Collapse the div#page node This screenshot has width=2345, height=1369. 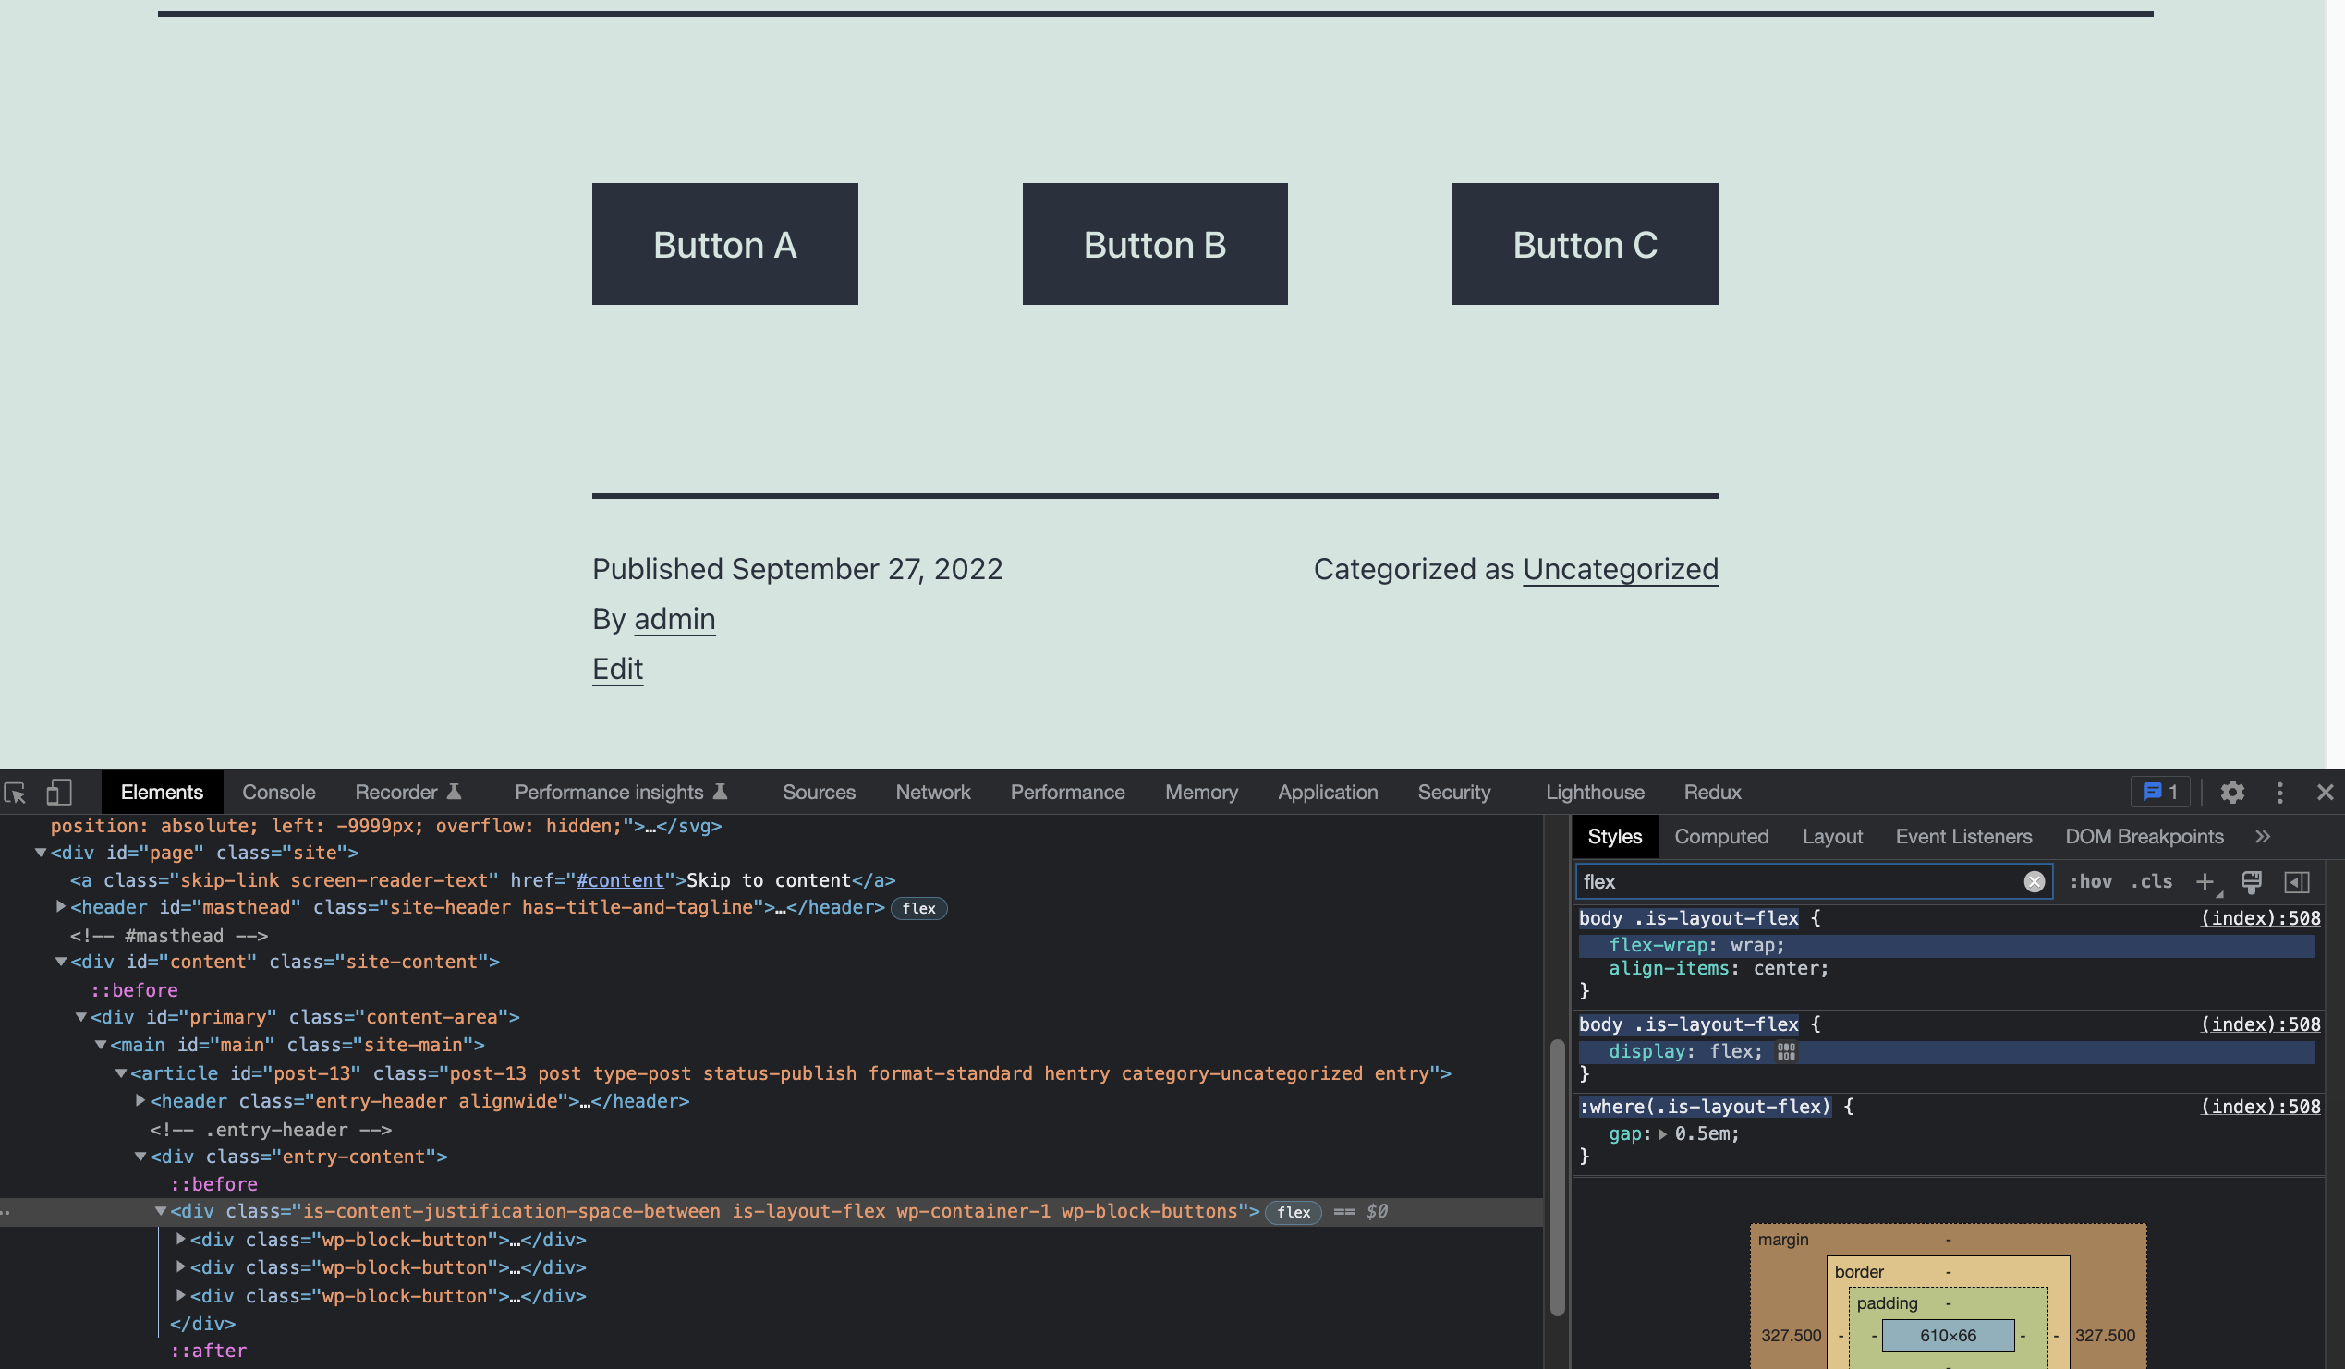pos(40,854)
